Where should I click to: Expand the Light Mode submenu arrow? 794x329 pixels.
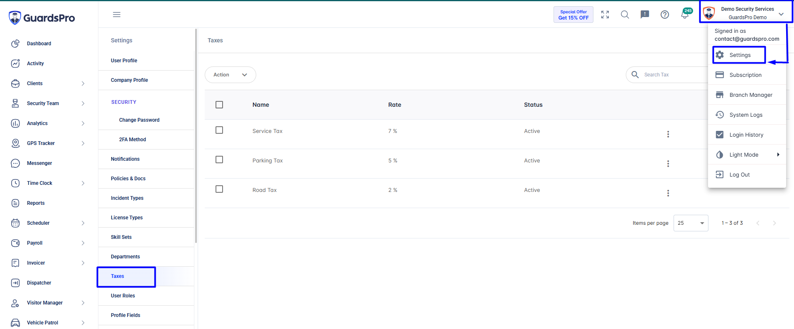click(x=778, y=155)
